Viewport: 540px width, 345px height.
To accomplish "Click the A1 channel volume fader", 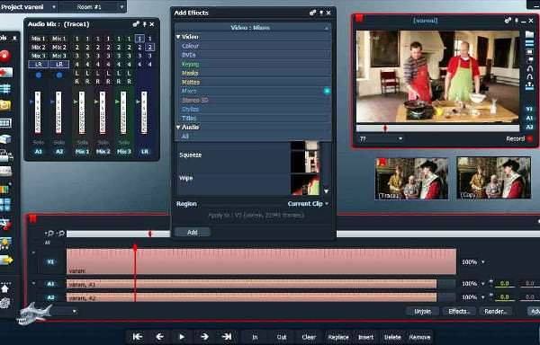I will [38, 112].
